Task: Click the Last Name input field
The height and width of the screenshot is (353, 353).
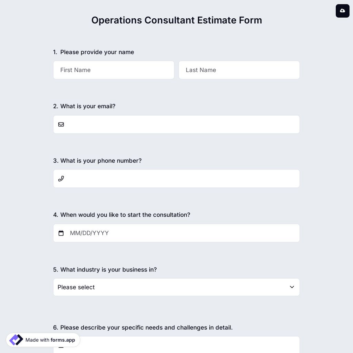Action: pos(239,70)
